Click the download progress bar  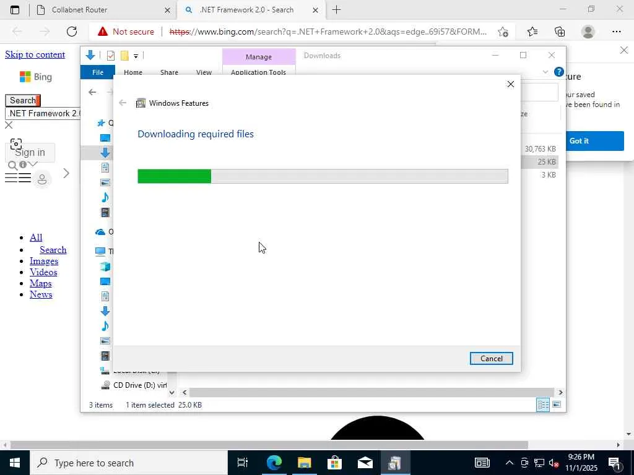pos(323,176)
